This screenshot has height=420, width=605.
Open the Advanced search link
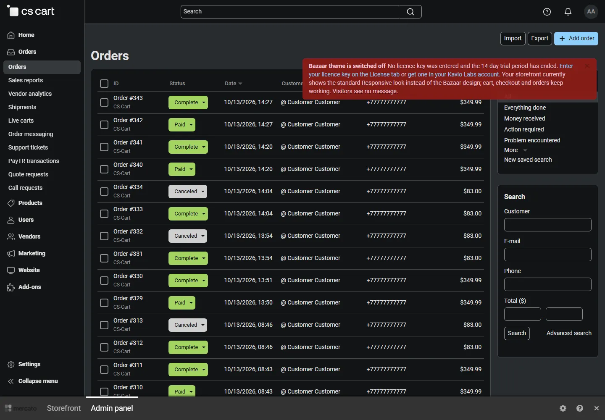click(x=569, y=333)
